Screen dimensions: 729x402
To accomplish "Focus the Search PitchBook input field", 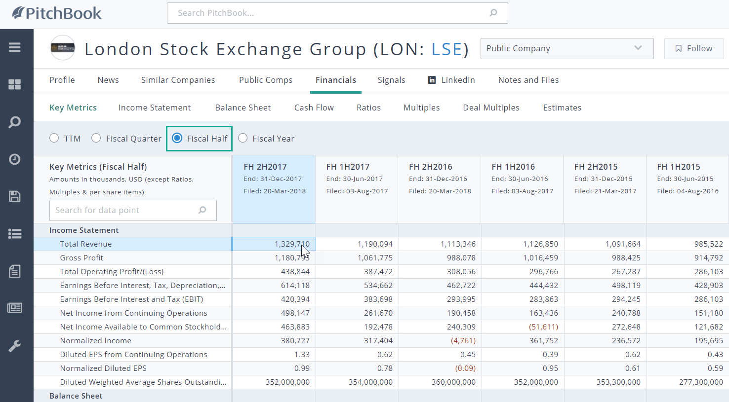I will [337, 13].
